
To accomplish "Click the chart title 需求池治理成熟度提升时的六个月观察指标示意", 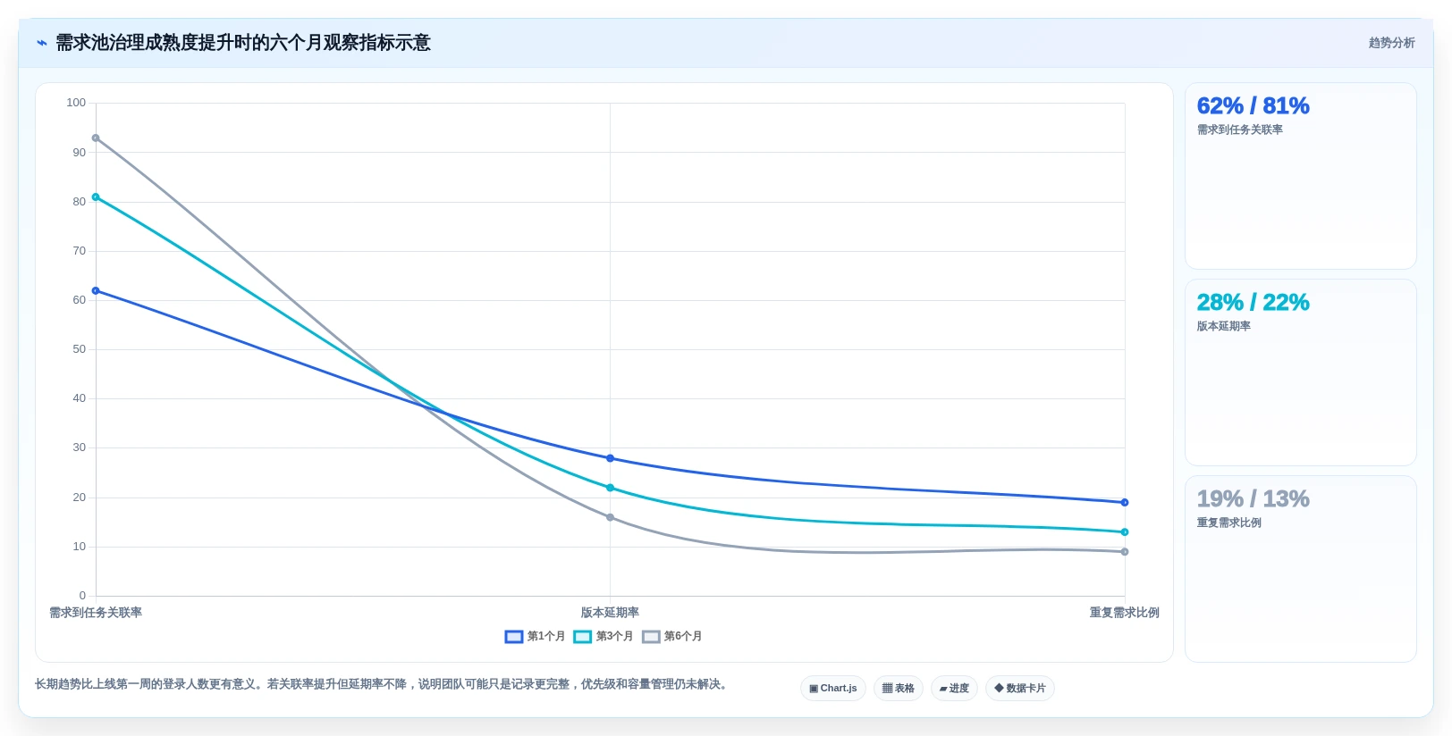I will coord(243,43).
